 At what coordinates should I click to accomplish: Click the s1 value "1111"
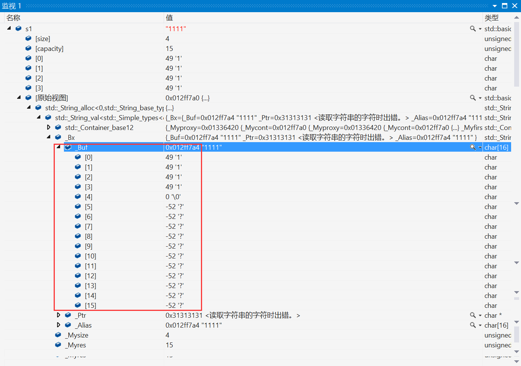click(176, 29)
